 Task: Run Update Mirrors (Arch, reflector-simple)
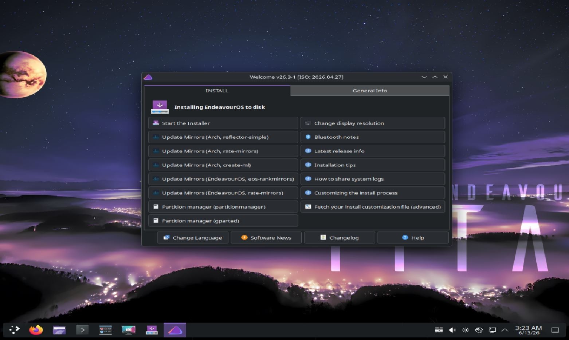[x=223, y=137]
